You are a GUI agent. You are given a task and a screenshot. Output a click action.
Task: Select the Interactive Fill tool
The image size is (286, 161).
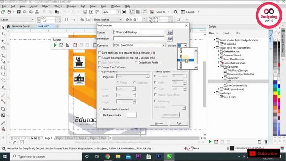pyautogui.click(x=3, y=129)
